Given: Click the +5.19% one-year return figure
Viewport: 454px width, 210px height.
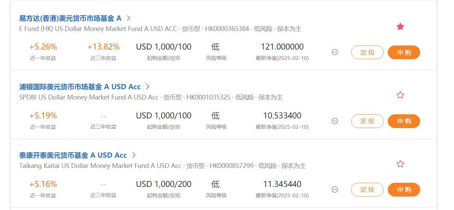Looking at the screenshot, I should tap(43, 116).
